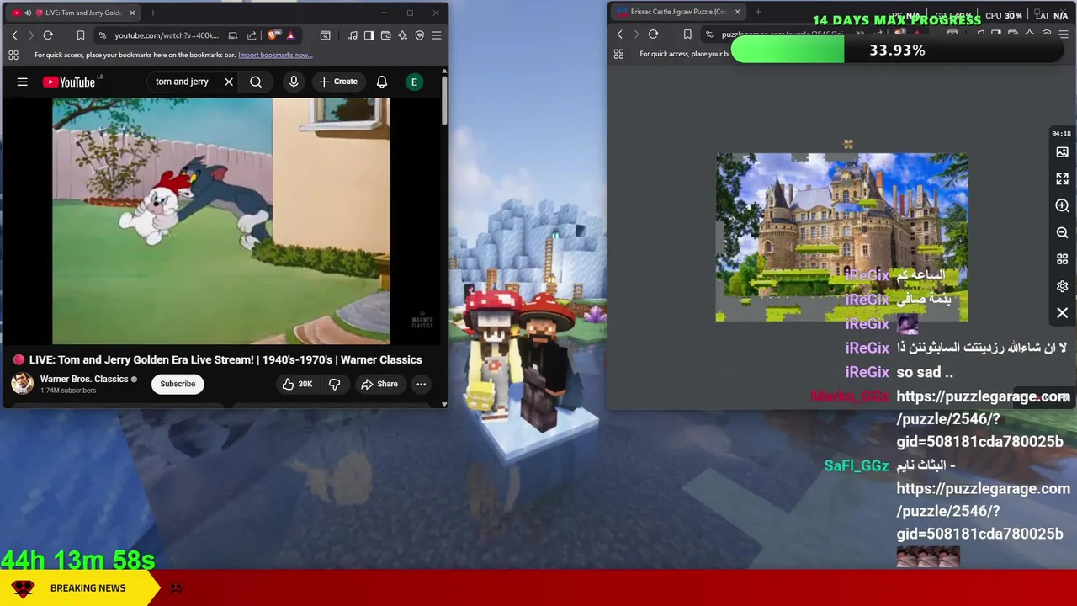1077x606 pixels.
Task: Start voice search with the microphone
Action: point(294,82)
